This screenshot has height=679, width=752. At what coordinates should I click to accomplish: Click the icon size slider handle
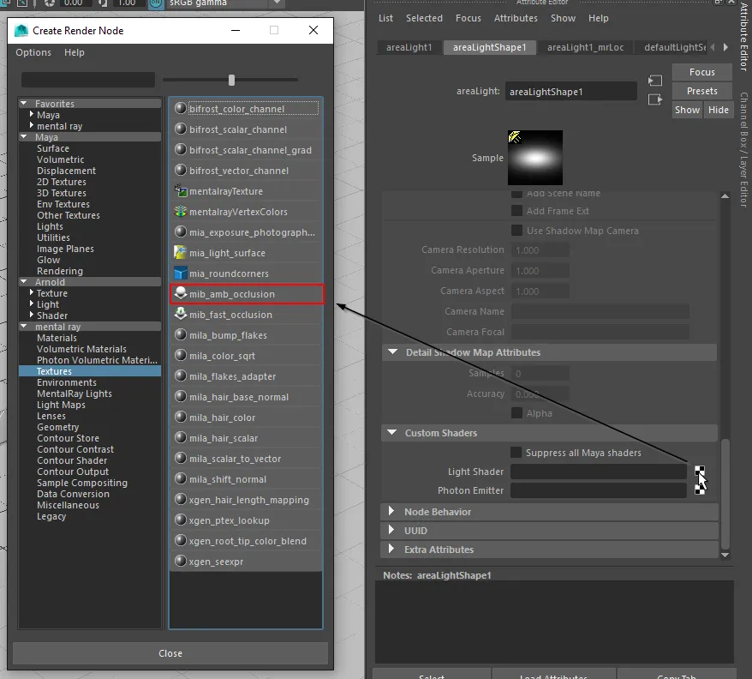pos(231,80)
